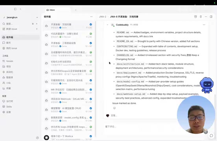
Task: Click the webcam presenter bubble
Action: click(x=196, y=115)
